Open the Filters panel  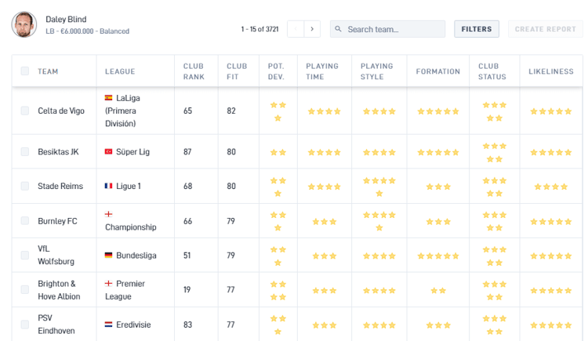(x=477, y=29)
